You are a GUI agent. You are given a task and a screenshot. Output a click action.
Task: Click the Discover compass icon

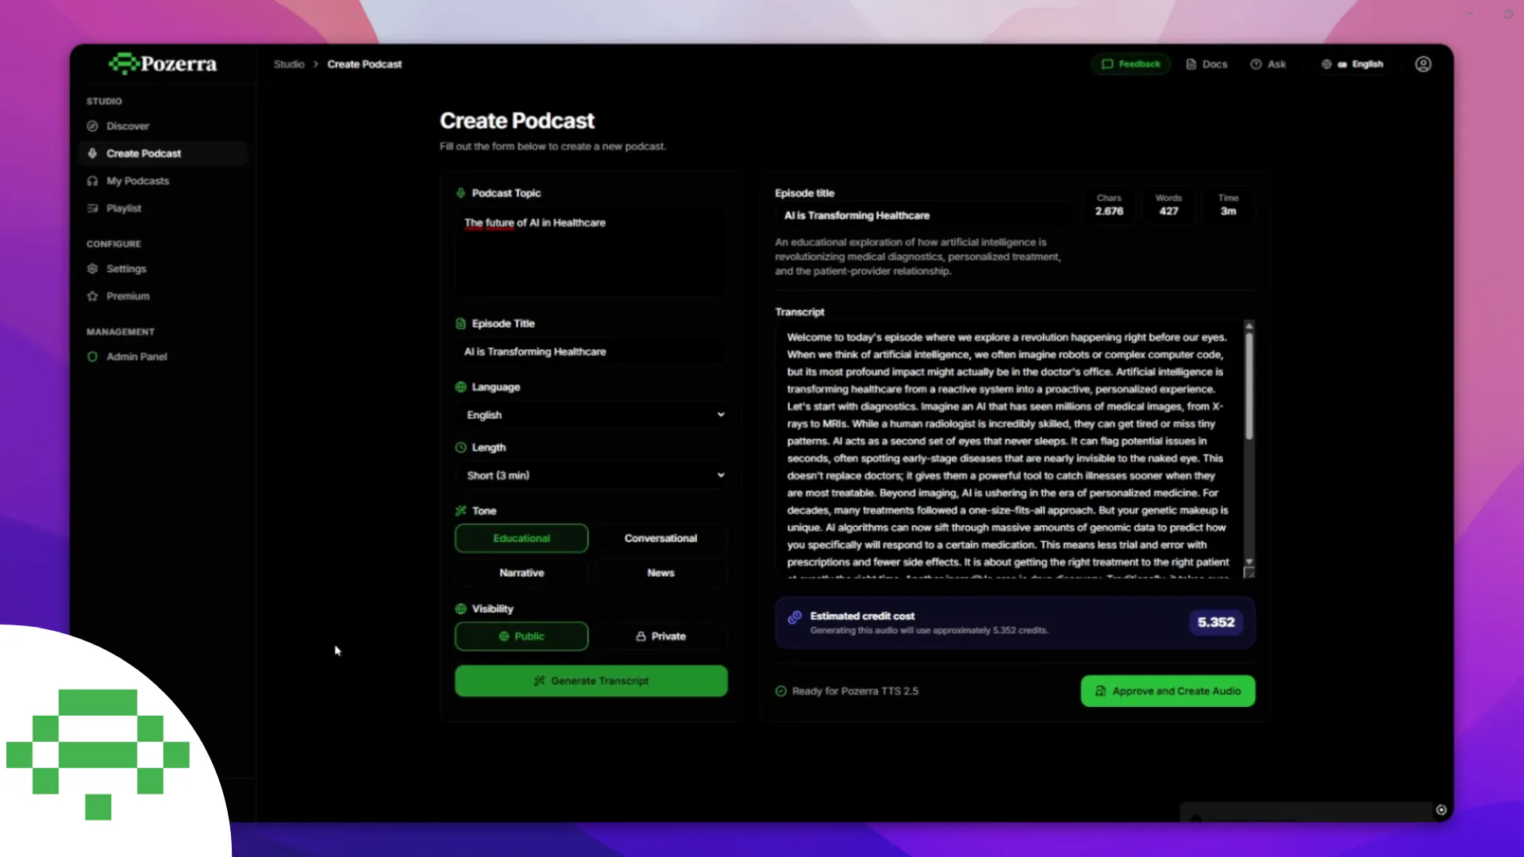(x=92, y=126)
